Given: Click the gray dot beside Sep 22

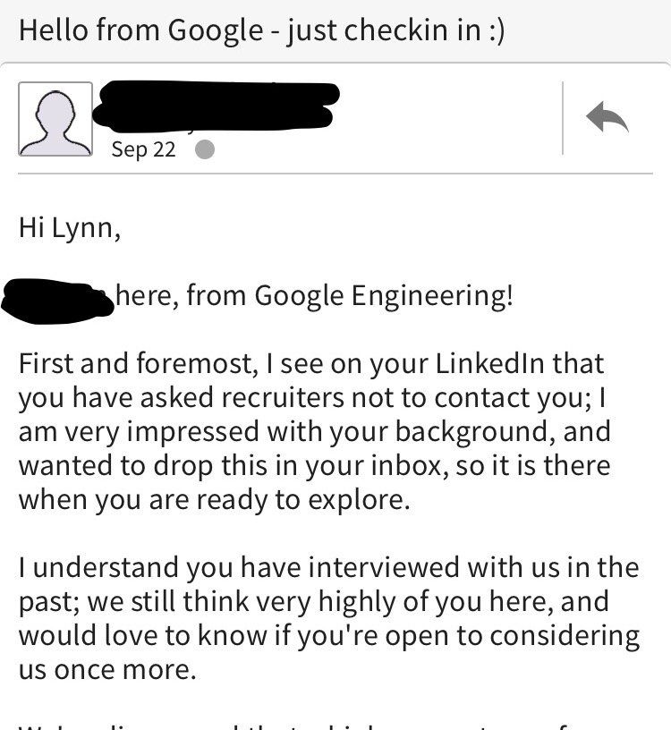Looking at the screenshot, I should pyautogui.click(x=205, y=149).
